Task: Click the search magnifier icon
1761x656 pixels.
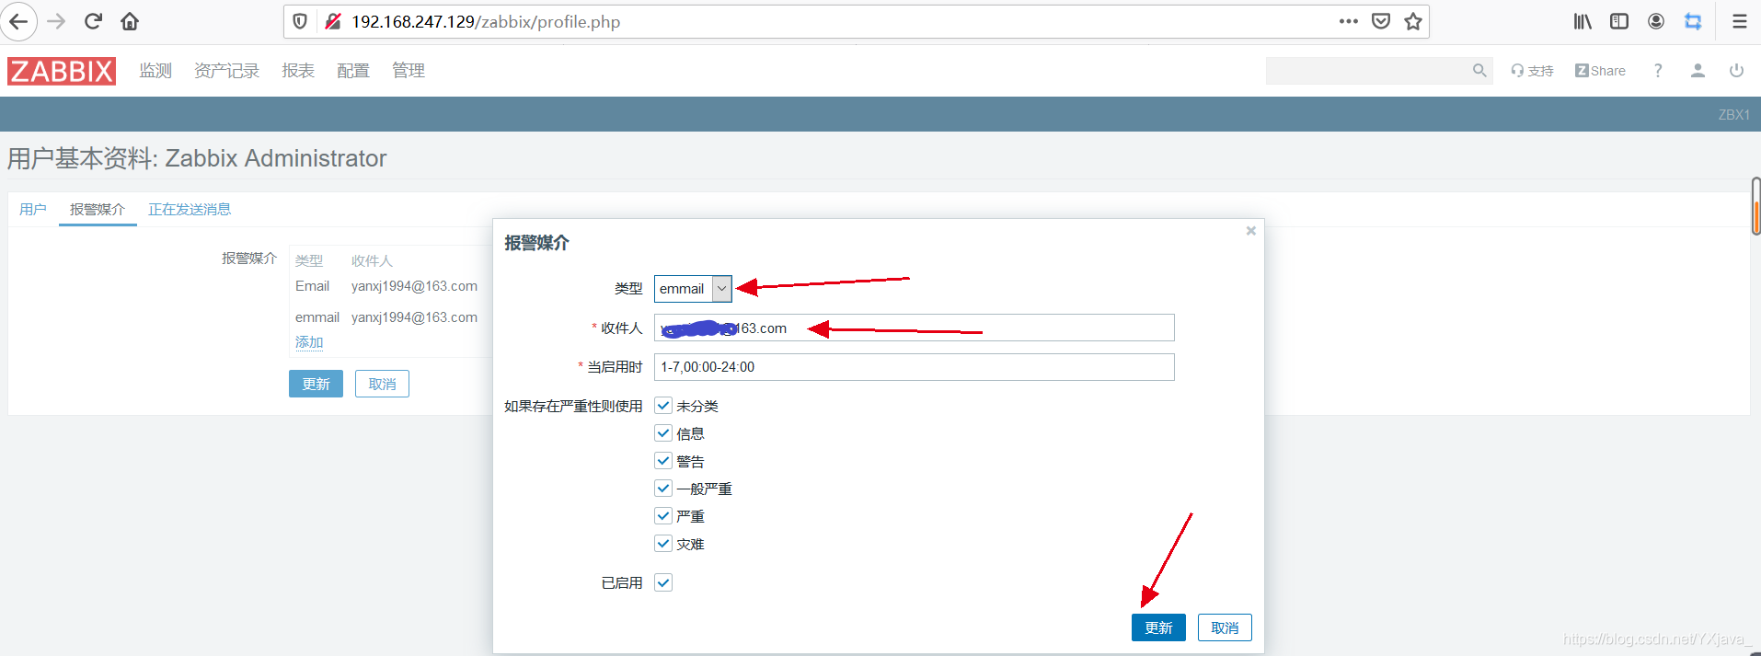Action: click(1479, 70)
